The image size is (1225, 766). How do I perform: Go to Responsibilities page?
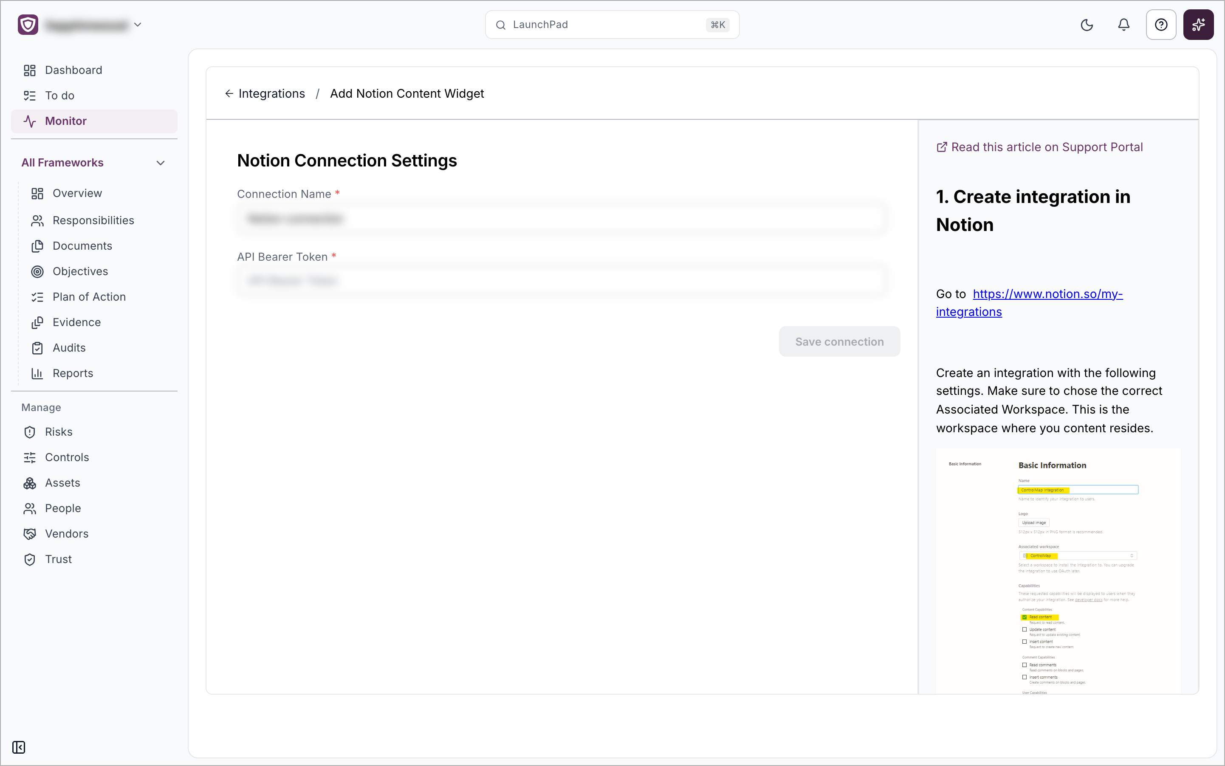pyautogui.click(x=93, y=220)
